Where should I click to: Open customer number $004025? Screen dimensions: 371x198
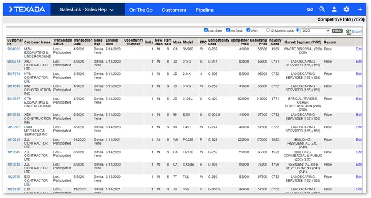pyautogui.click(x=13, y=49)
